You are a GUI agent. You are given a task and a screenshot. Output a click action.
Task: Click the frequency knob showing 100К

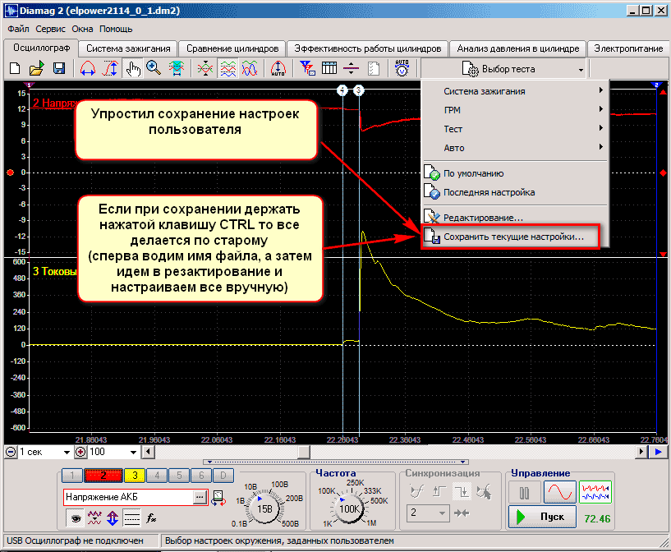click(349, 508)
